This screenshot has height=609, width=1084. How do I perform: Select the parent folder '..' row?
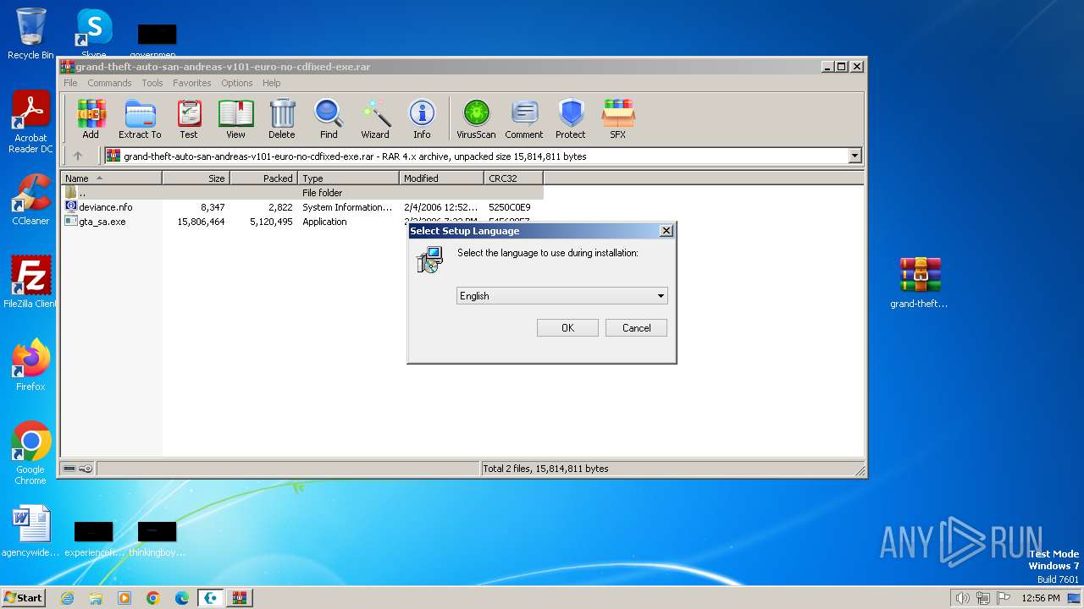301,193
